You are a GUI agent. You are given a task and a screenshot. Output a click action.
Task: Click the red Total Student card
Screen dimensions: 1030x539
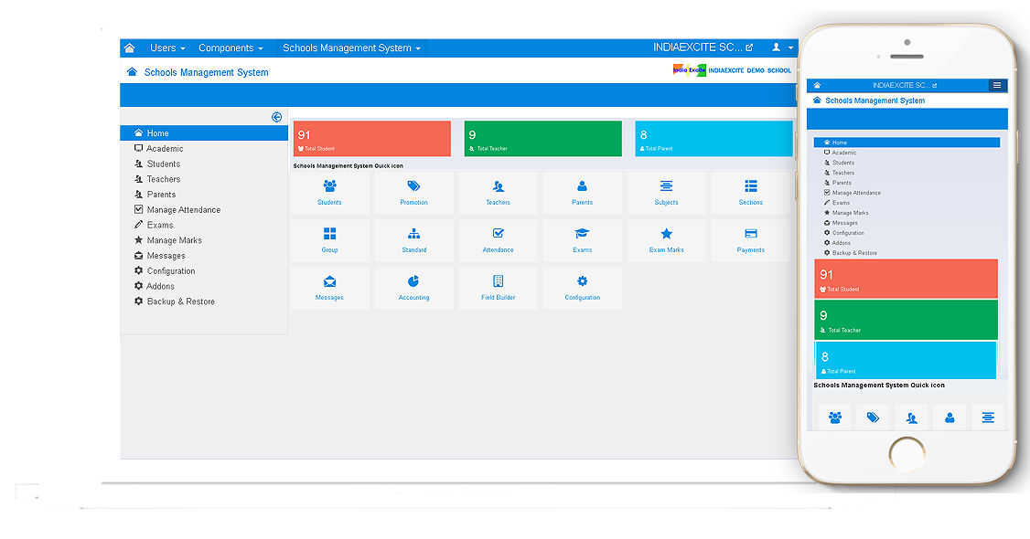(x=371, y=139)
